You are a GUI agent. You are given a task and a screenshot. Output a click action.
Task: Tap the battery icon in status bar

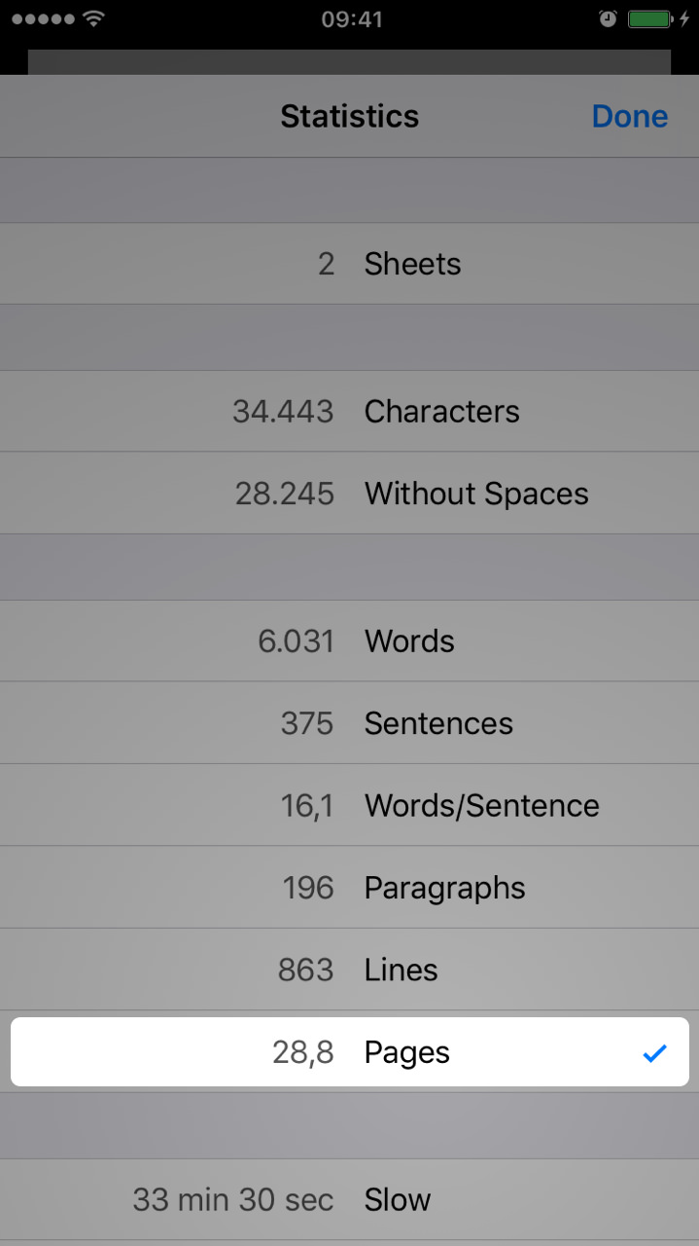click(x=649, y=18)
